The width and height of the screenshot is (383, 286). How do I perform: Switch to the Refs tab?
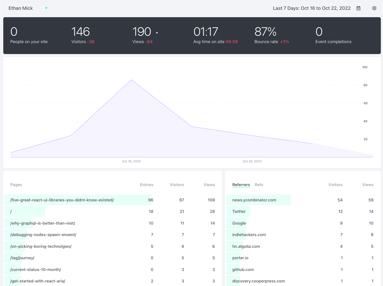coord(259,185)
